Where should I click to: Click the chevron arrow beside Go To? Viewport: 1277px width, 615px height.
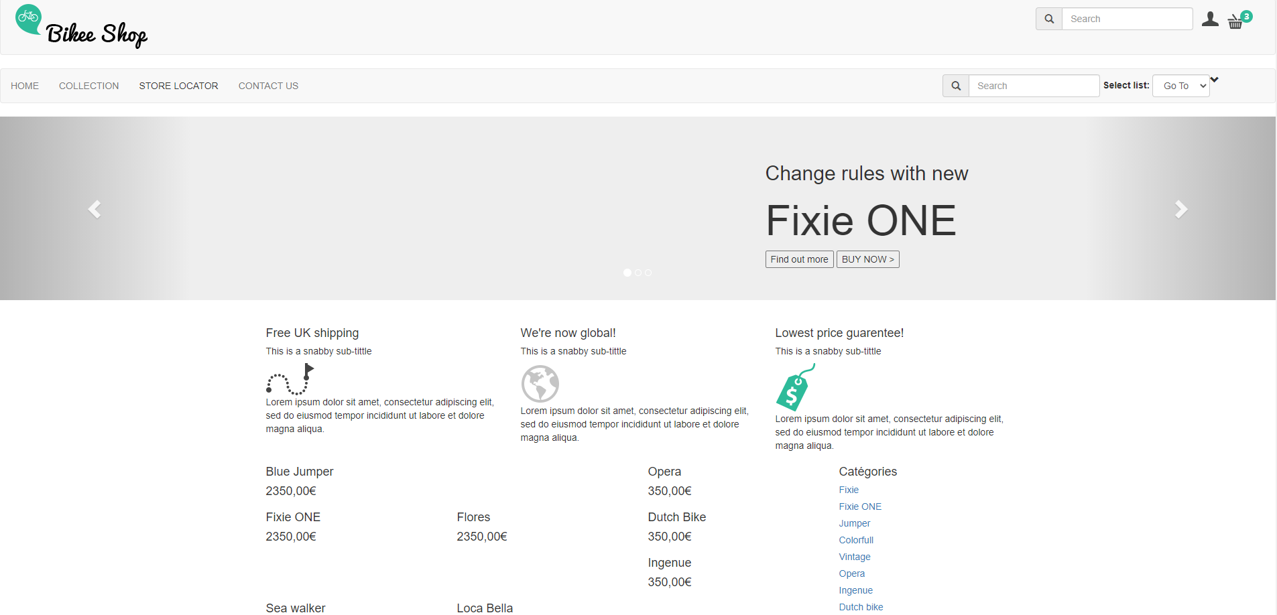[x=1215, y=80]
